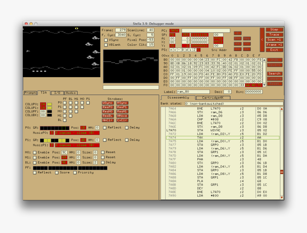
Task: Click the COLUP1 yellow color swatch
Action: coord(49,108)
